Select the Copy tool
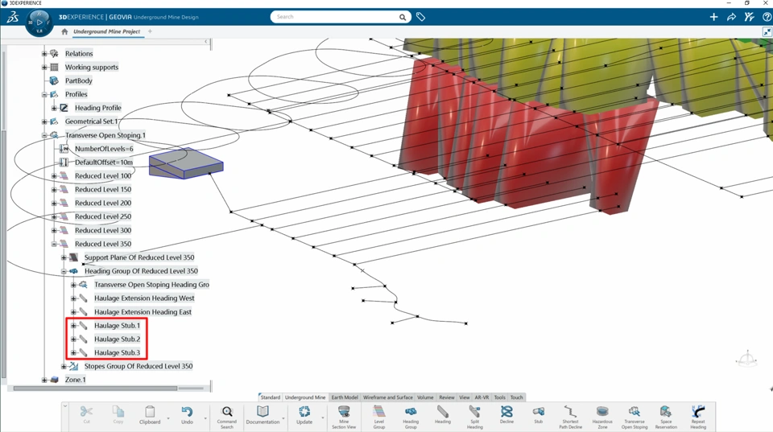Image resolution: width=773 pixels, height=432 pixels. [x=118, y=414]
